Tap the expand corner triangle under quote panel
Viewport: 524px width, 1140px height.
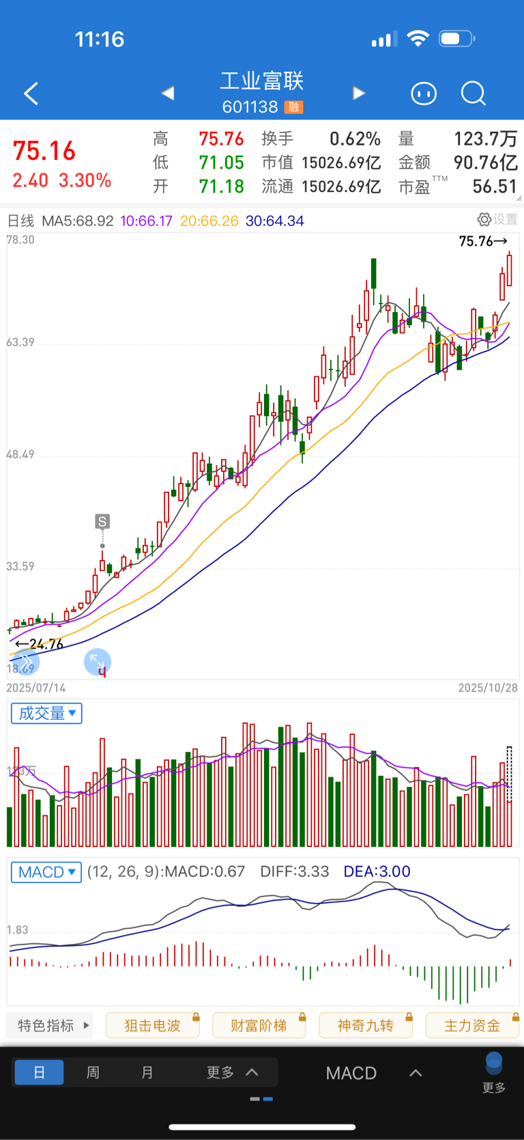pos(519,198)
